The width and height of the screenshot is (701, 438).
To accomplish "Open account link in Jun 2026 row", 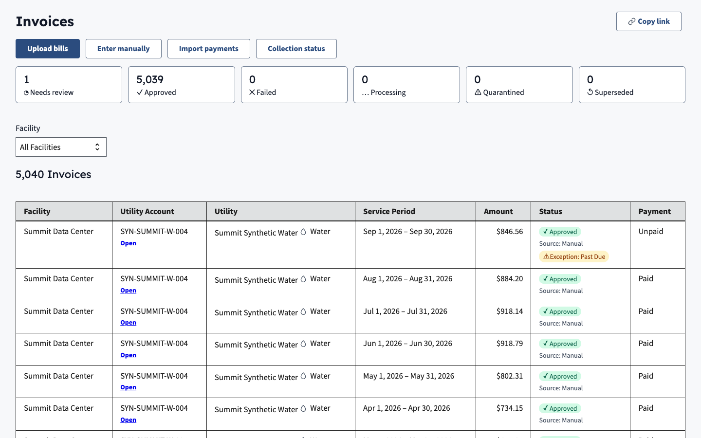I will click(x=128, y=355).
